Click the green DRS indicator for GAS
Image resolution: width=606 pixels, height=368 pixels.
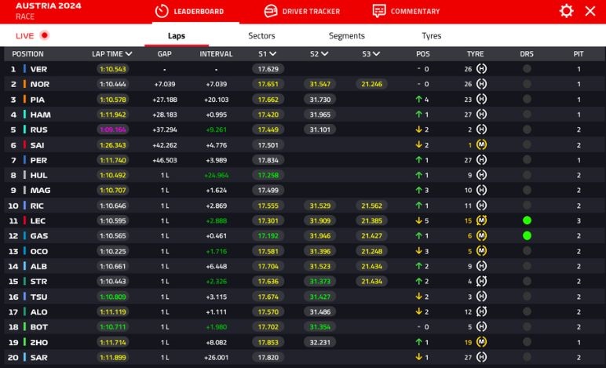coord(527,235)
